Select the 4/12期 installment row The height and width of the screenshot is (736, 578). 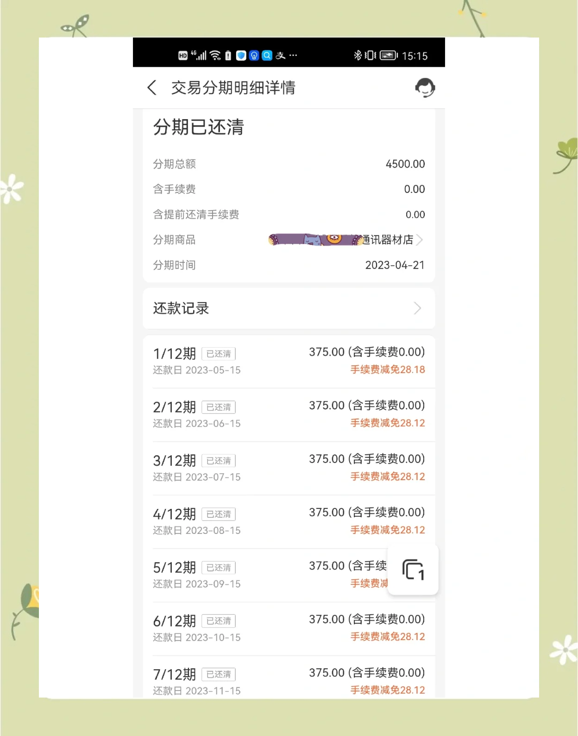289,521
